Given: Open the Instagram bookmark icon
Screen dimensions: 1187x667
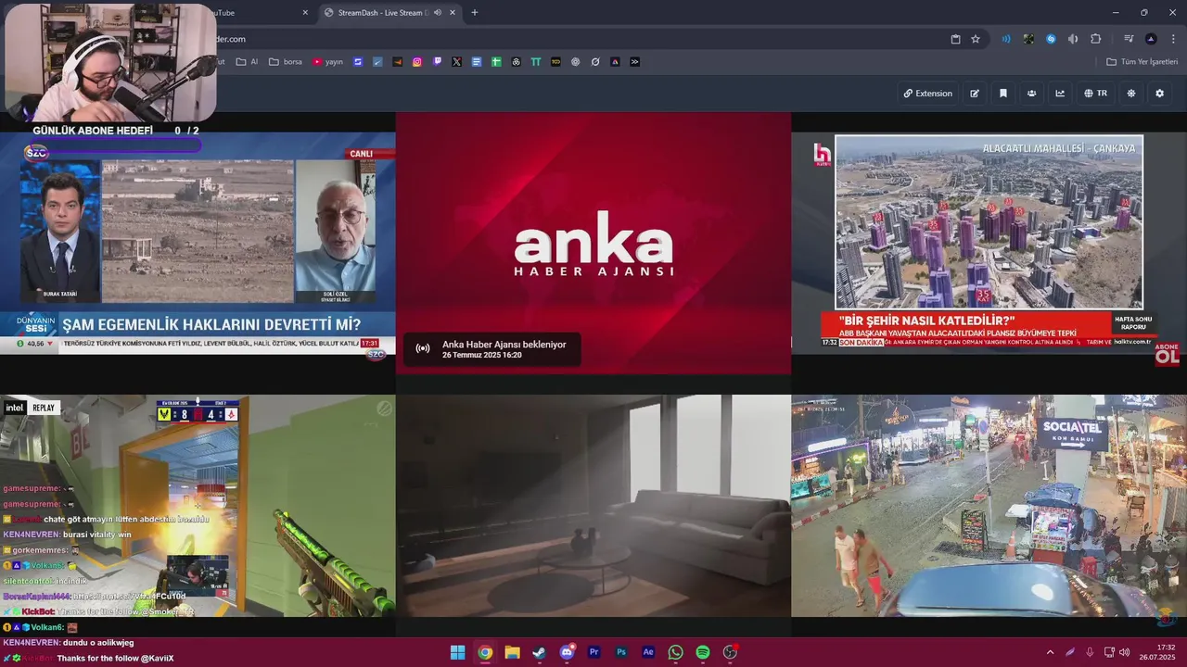Looking at the screenshot, I should coord(417,62).
